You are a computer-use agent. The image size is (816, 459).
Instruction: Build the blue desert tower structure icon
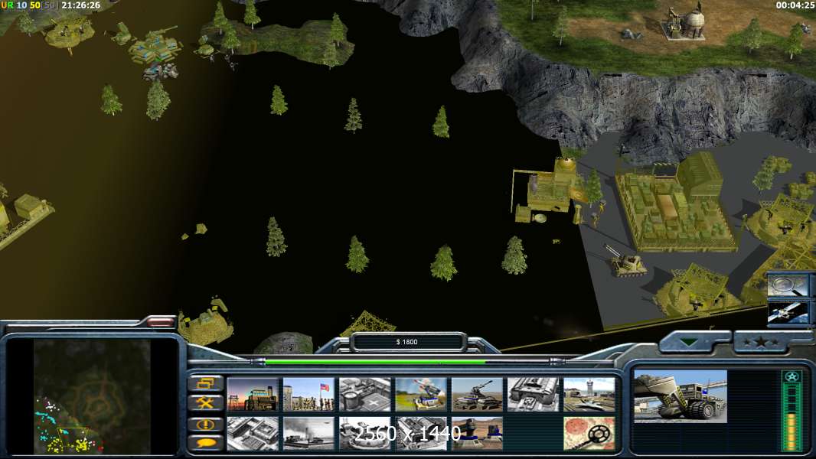[477, 433]
